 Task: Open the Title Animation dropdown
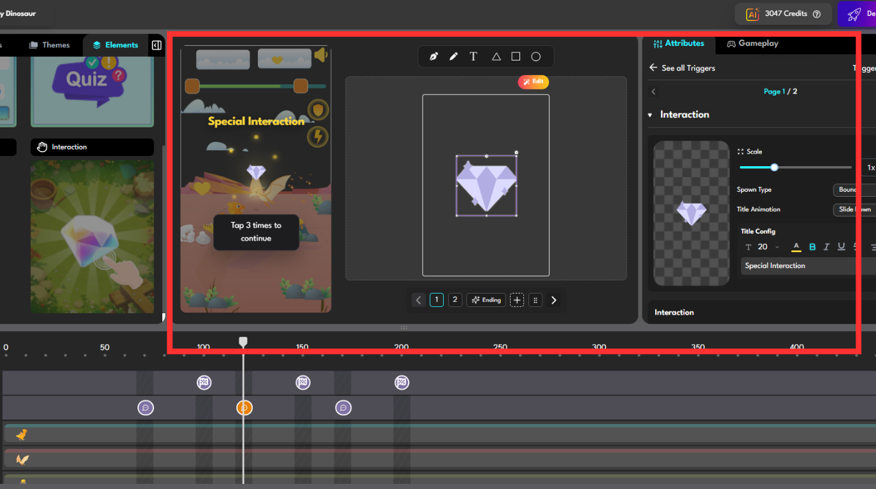click(854, 209)
